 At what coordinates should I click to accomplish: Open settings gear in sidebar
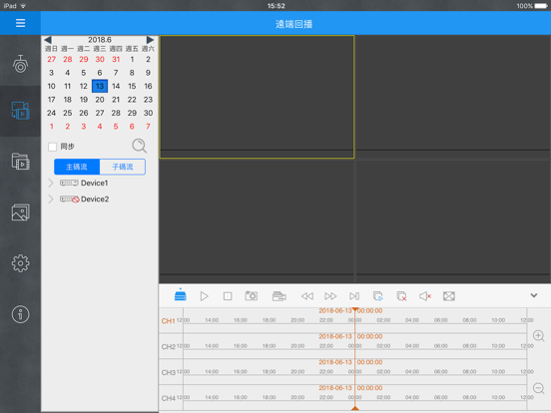point(20,263)
